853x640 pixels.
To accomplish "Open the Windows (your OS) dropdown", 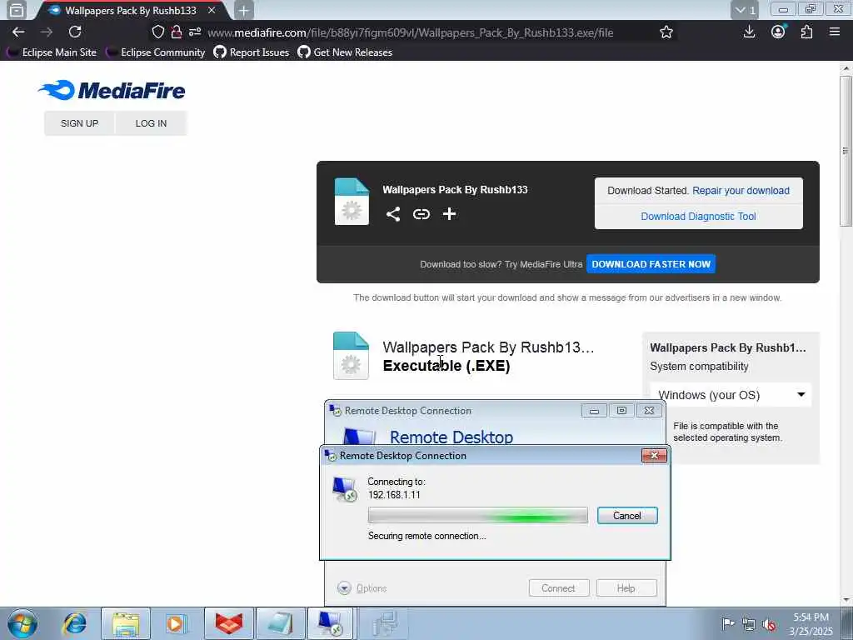I will 731,395.
